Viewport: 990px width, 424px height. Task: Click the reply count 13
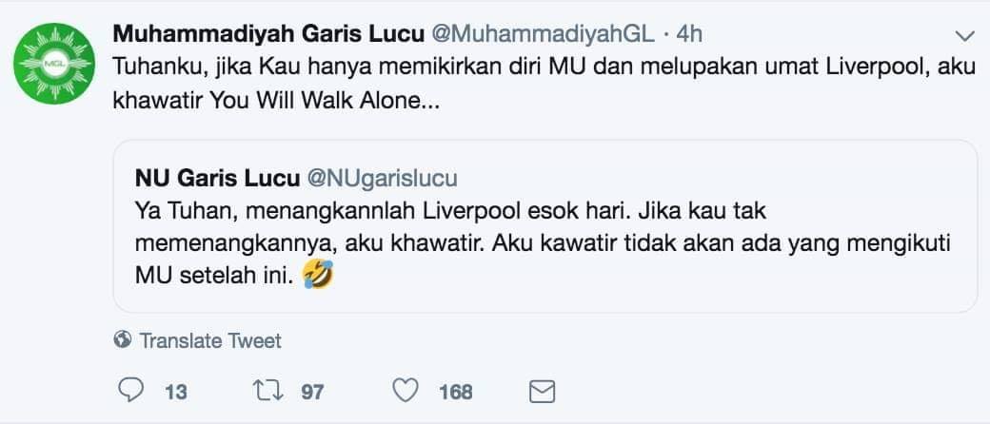pos(175,393)
